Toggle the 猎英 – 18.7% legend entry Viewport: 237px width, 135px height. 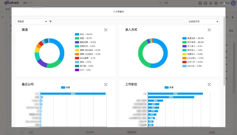coord(83,38)
